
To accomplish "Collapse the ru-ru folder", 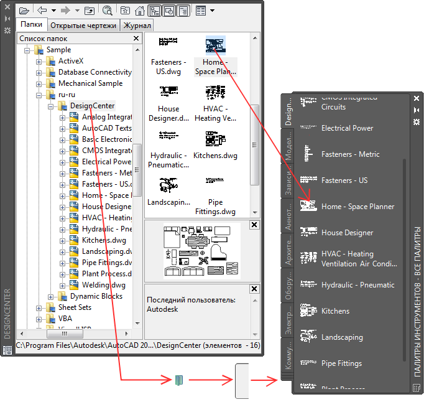I will coord(39,95).
